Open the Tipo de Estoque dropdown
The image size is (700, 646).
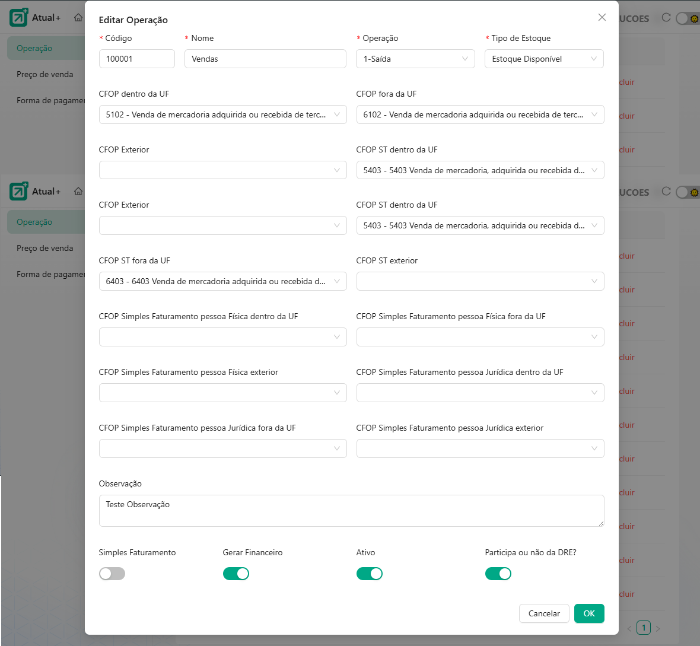544,59
